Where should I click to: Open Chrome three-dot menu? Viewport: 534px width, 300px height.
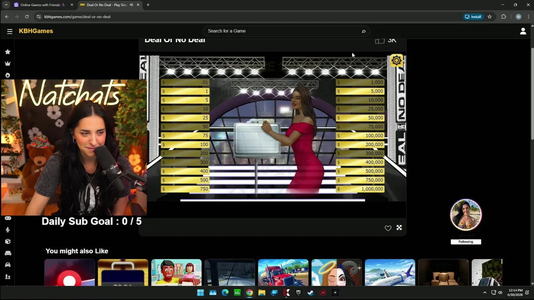click(x=528, y=17)
